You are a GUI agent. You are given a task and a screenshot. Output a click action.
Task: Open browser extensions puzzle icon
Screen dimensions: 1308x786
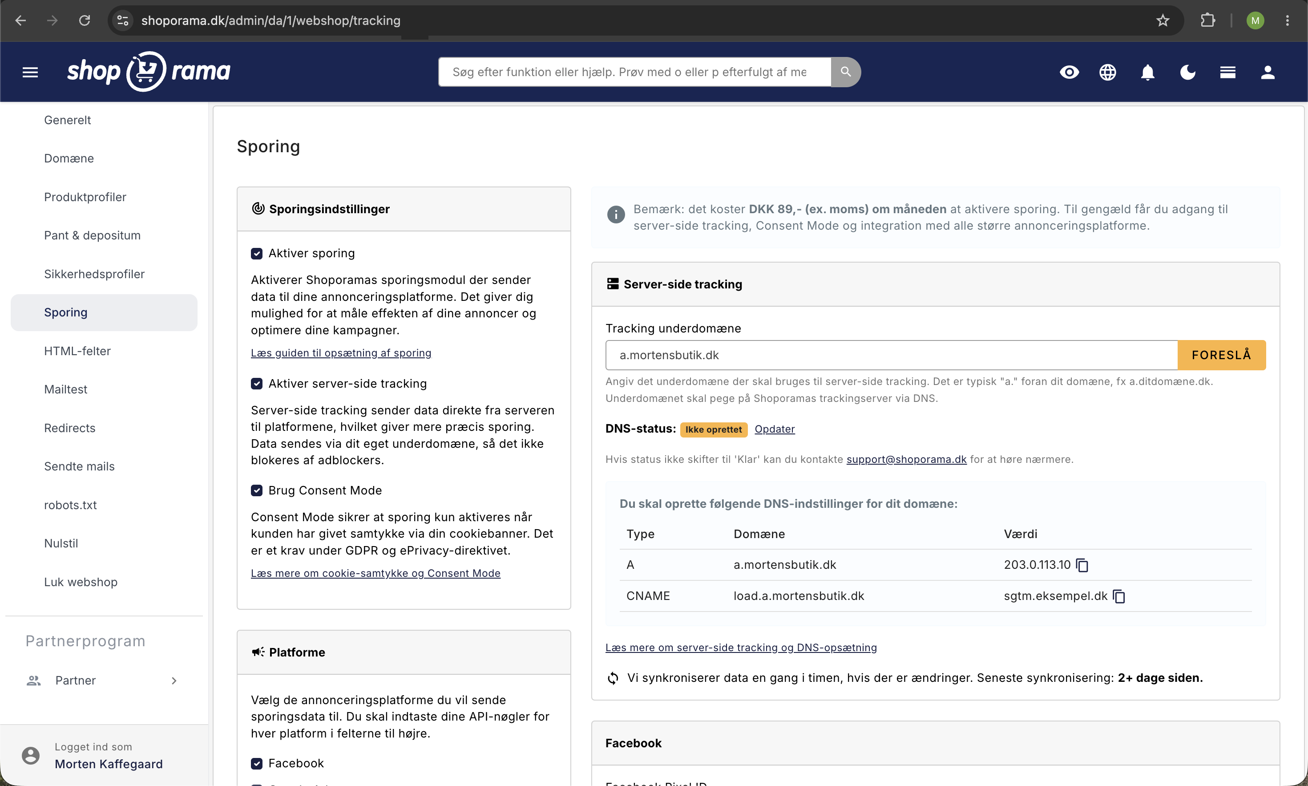(1207, 20)
